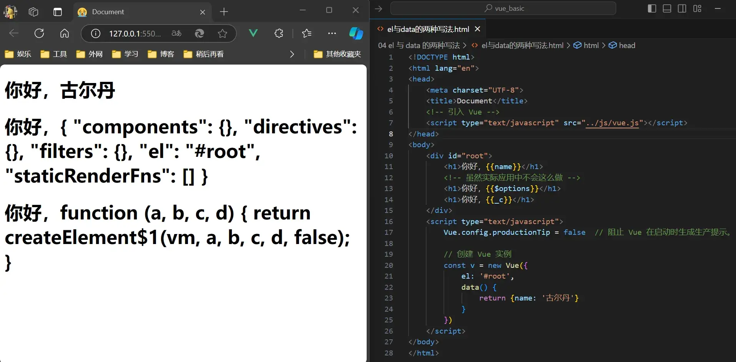Viewport: 736px width, 362px height.
Task: Refresh the browser page
Action: [x=39, y=33]
